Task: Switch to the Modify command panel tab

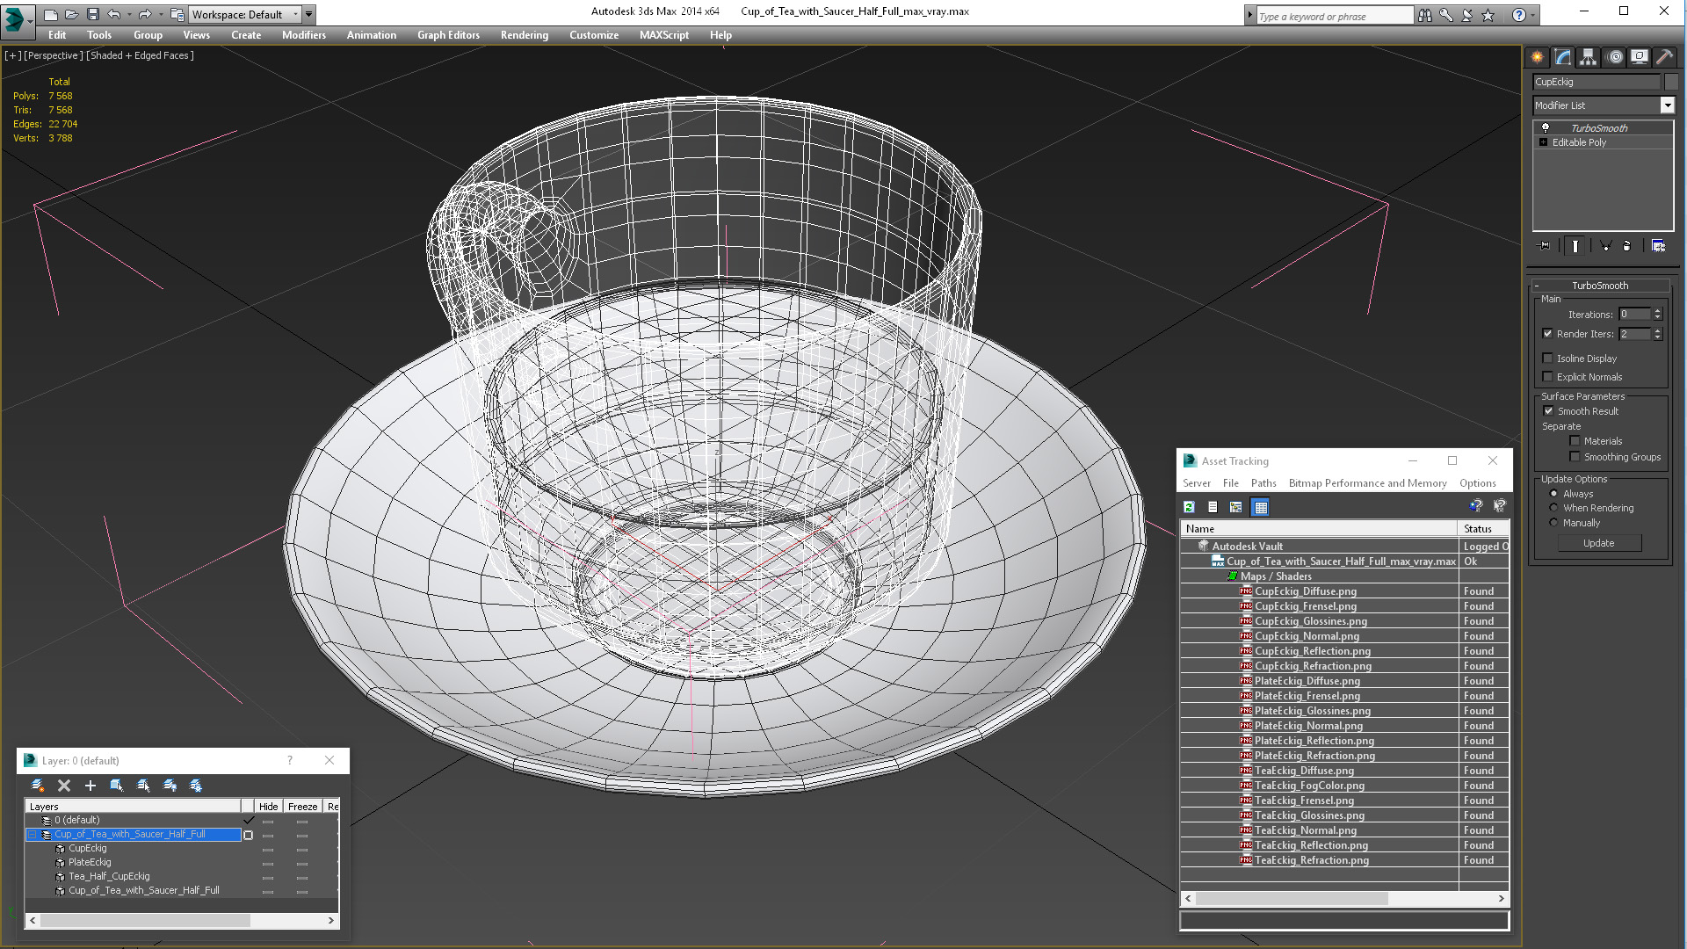Action: tap(1563, 57)
